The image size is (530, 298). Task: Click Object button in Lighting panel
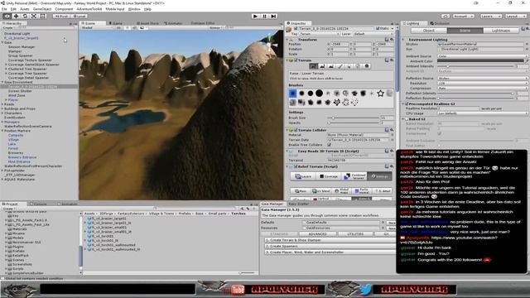point(429,31)
